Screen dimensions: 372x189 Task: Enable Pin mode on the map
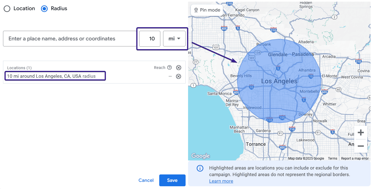(x=207, y=10)
